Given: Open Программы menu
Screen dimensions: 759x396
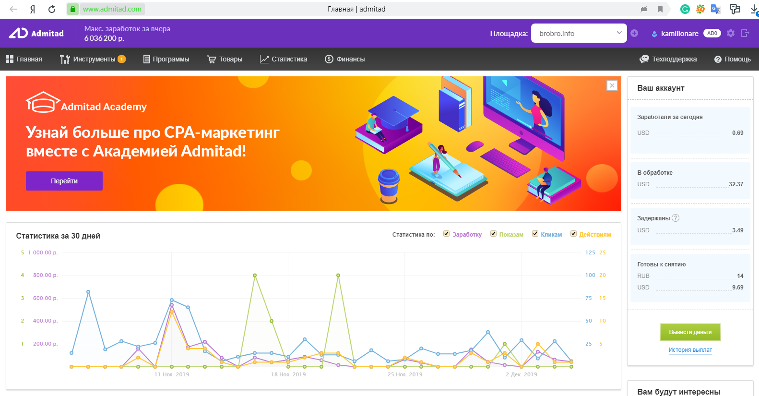Looking at the screenshot, I should point(166,59).
